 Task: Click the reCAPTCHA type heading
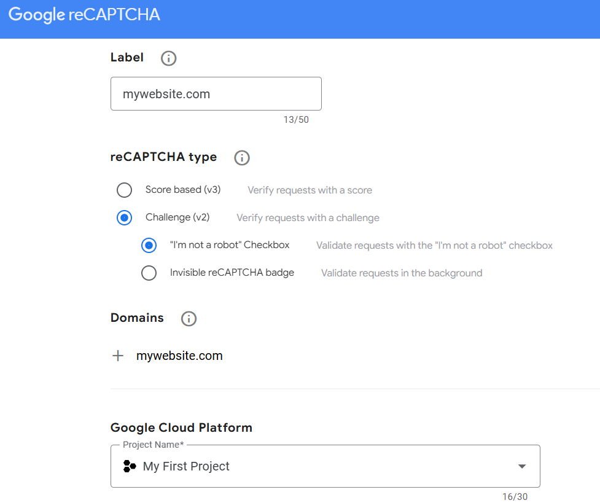tap(163, 157)
